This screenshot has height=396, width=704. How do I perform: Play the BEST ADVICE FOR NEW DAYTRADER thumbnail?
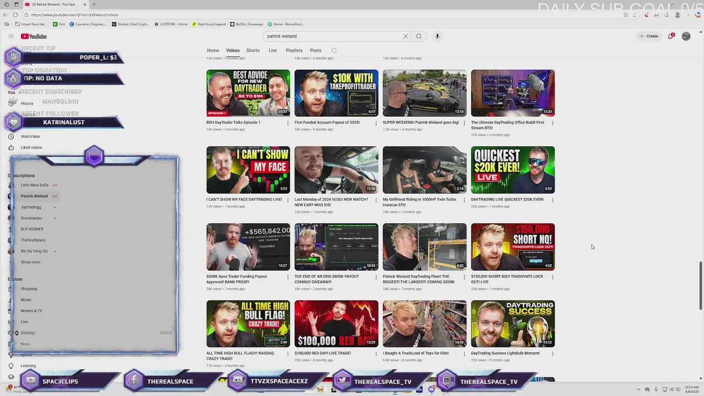248,93
